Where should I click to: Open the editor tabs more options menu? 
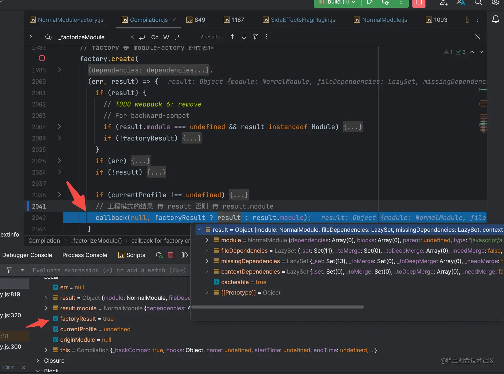tap(478, 19)
